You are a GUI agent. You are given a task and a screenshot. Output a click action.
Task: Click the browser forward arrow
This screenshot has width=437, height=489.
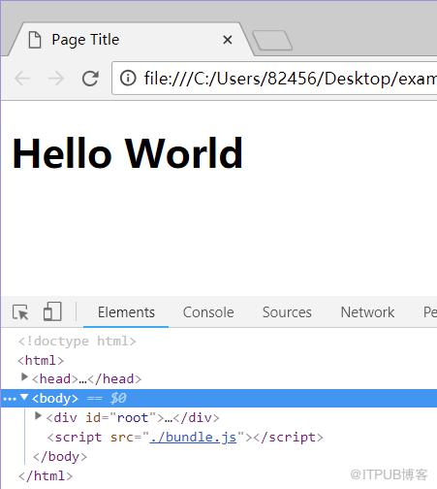pos(55,79)
